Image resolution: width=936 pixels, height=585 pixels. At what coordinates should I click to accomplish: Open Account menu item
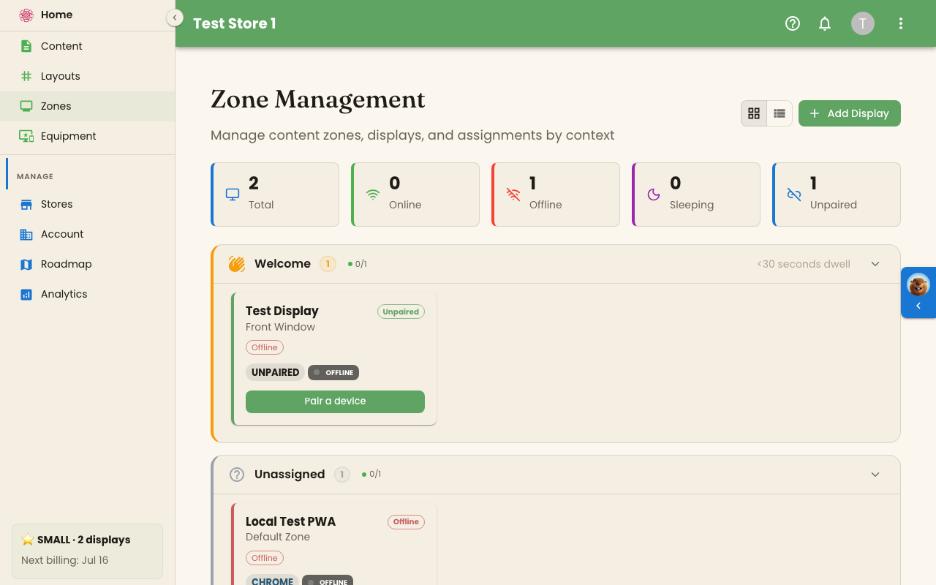pos(88,234)
